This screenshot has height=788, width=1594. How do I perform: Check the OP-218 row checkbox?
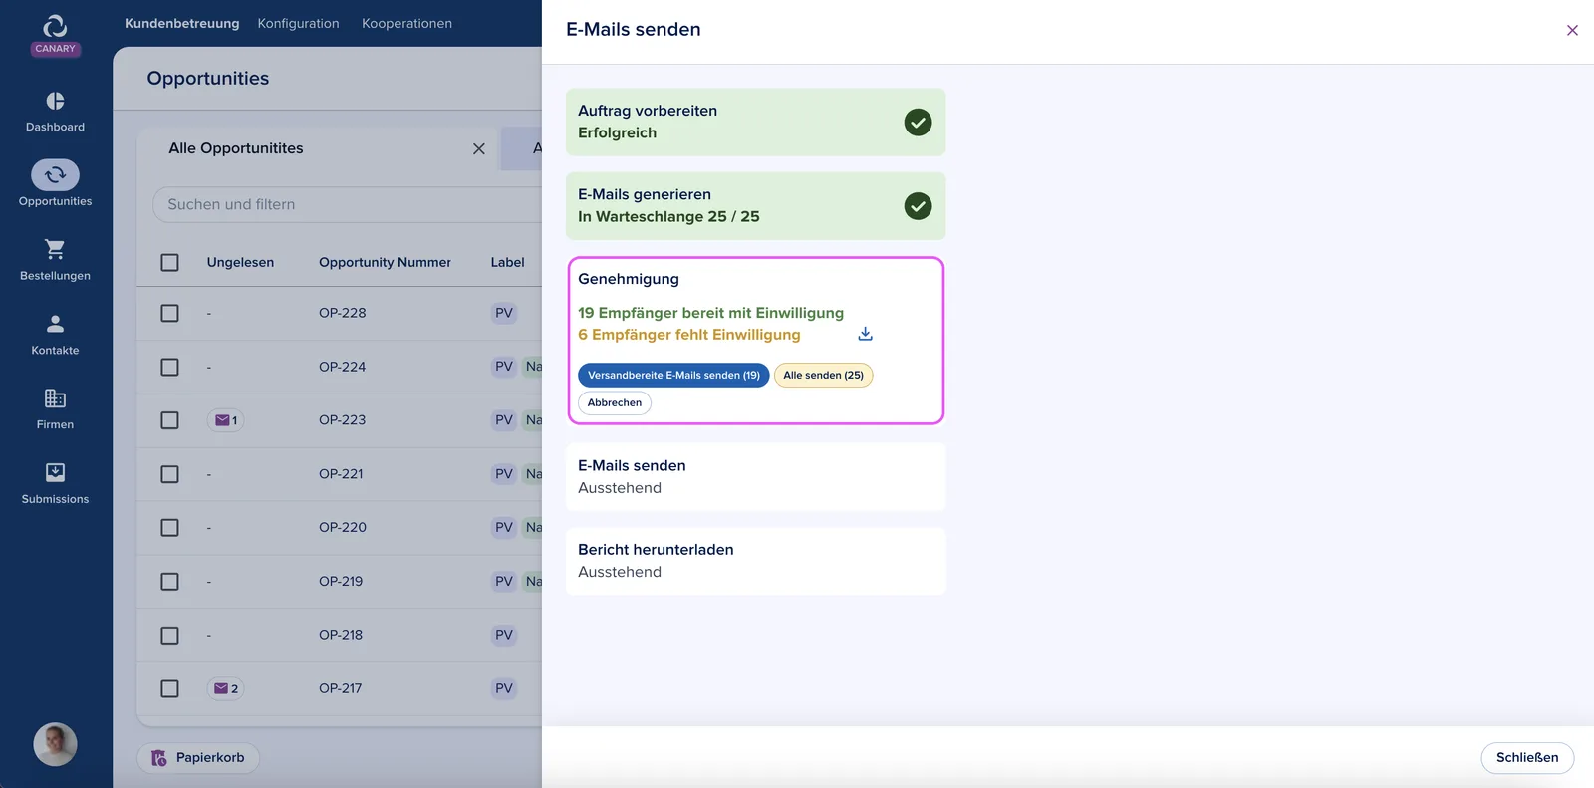tap(170, 635)
